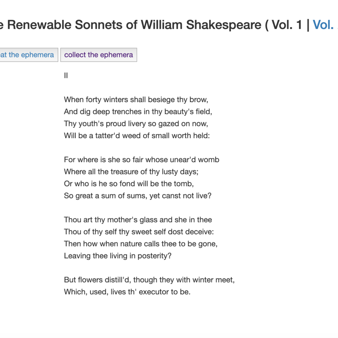This screenshot has width=338, height=338.
Task: Click the line mentioning "unear'd womb"
Action: pos(141,160)
